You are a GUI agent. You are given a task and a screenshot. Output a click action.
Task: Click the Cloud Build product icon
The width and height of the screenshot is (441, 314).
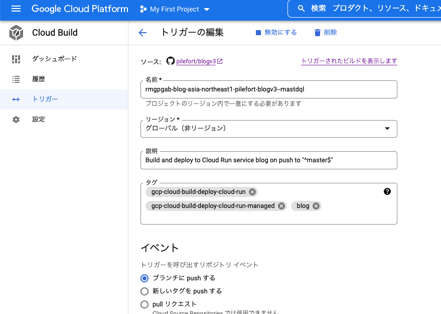coord(16,32)
